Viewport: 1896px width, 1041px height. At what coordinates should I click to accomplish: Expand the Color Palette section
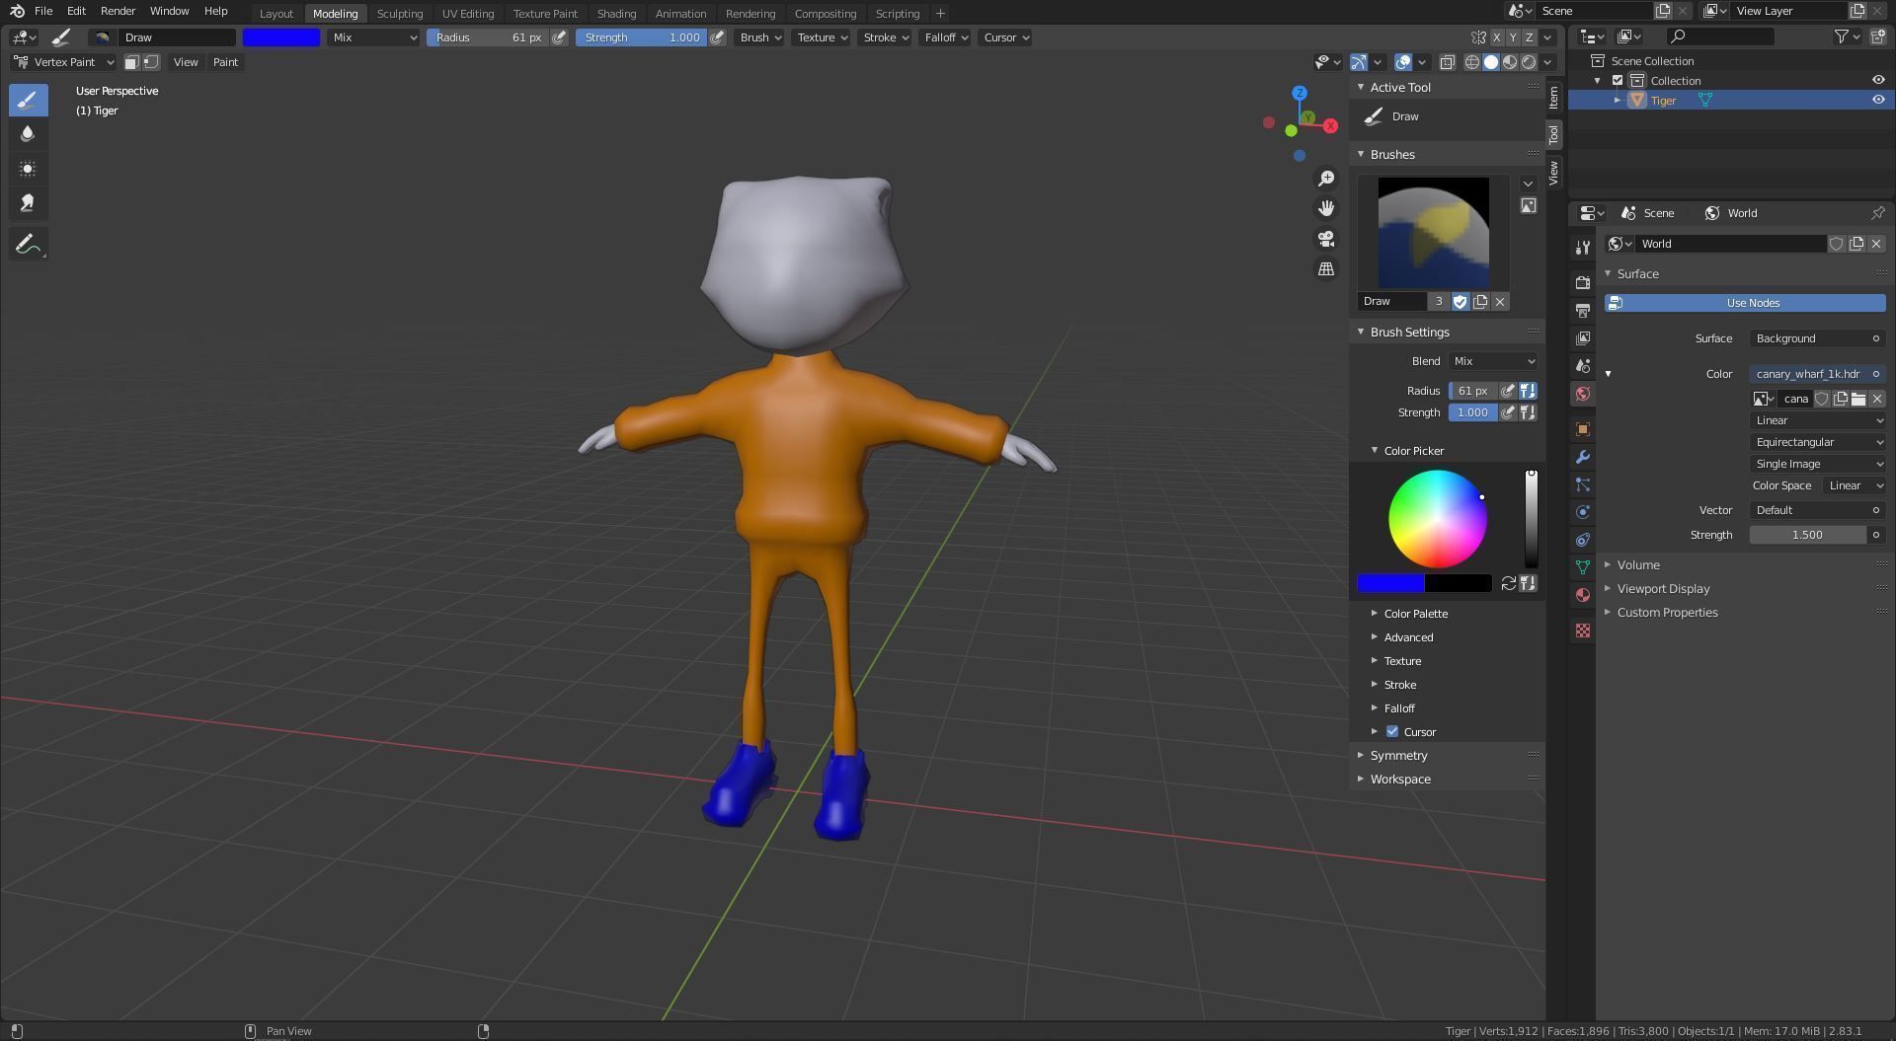(1415, 614)
